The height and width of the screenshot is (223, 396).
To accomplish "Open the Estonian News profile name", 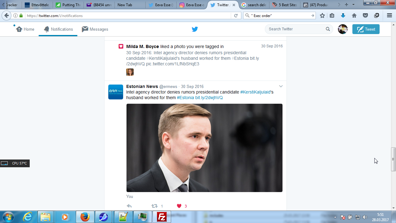I will pyautogui.click(x=142, y=86).
